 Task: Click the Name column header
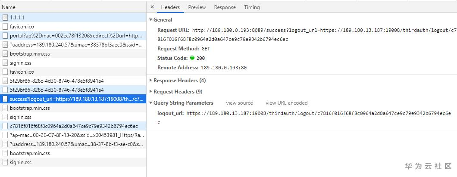tap(9, 7)
